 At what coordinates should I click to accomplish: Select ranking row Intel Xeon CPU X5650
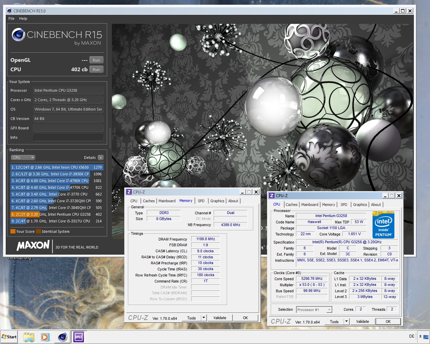coord(57,167)
